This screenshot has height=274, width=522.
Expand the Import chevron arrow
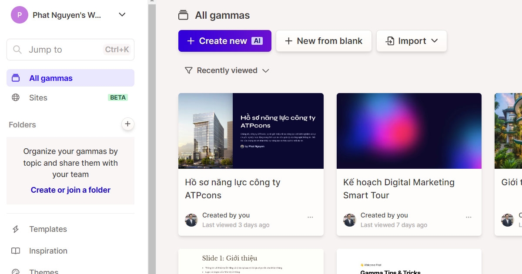tap(434, 41)
